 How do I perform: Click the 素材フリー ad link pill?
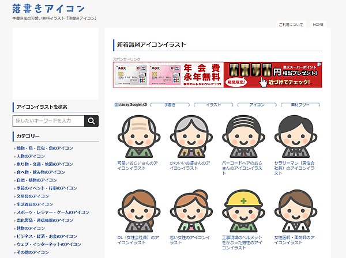coord(300,105)
